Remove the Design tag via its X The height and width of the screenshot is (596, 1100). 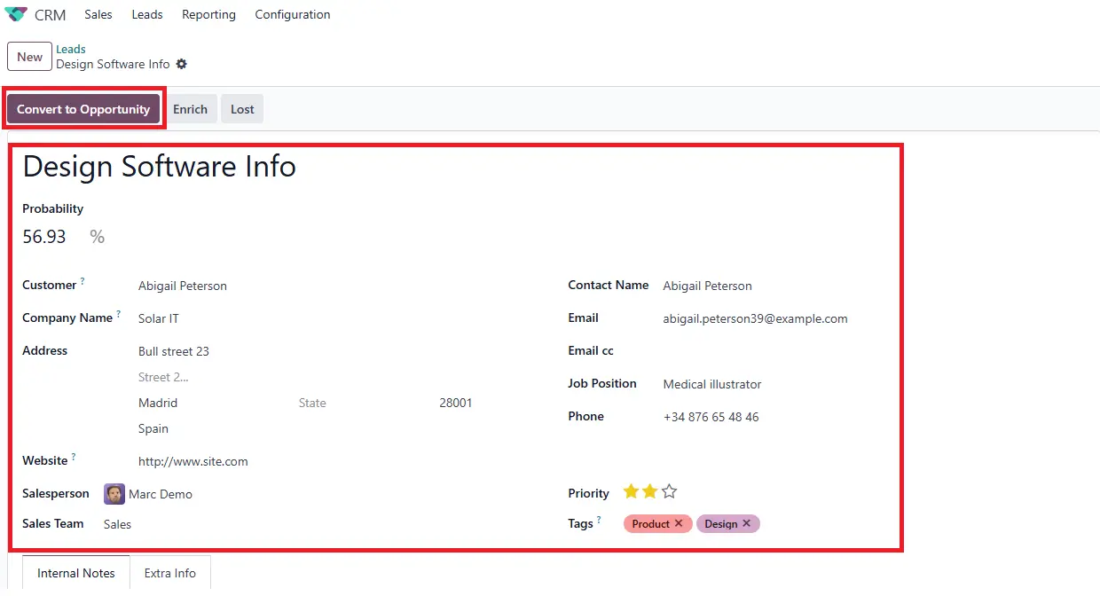(746, 523)
